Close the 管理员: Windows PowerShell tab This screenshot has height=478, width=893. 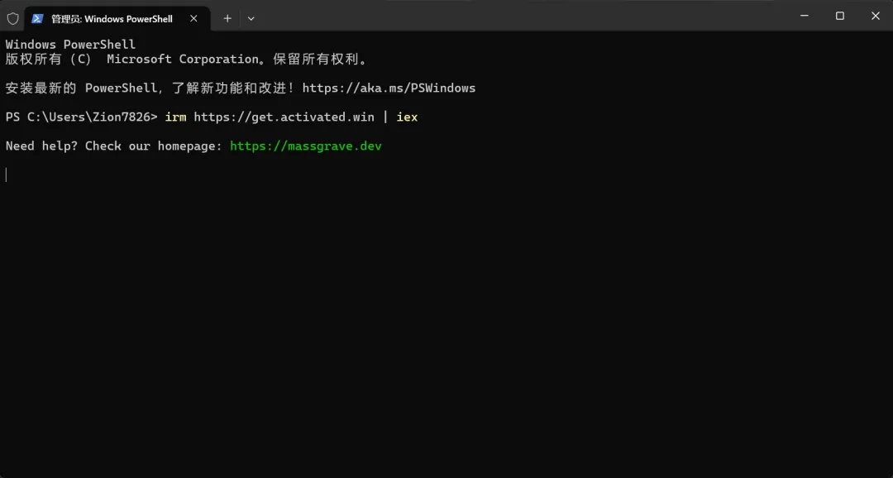tap(193, 18)
